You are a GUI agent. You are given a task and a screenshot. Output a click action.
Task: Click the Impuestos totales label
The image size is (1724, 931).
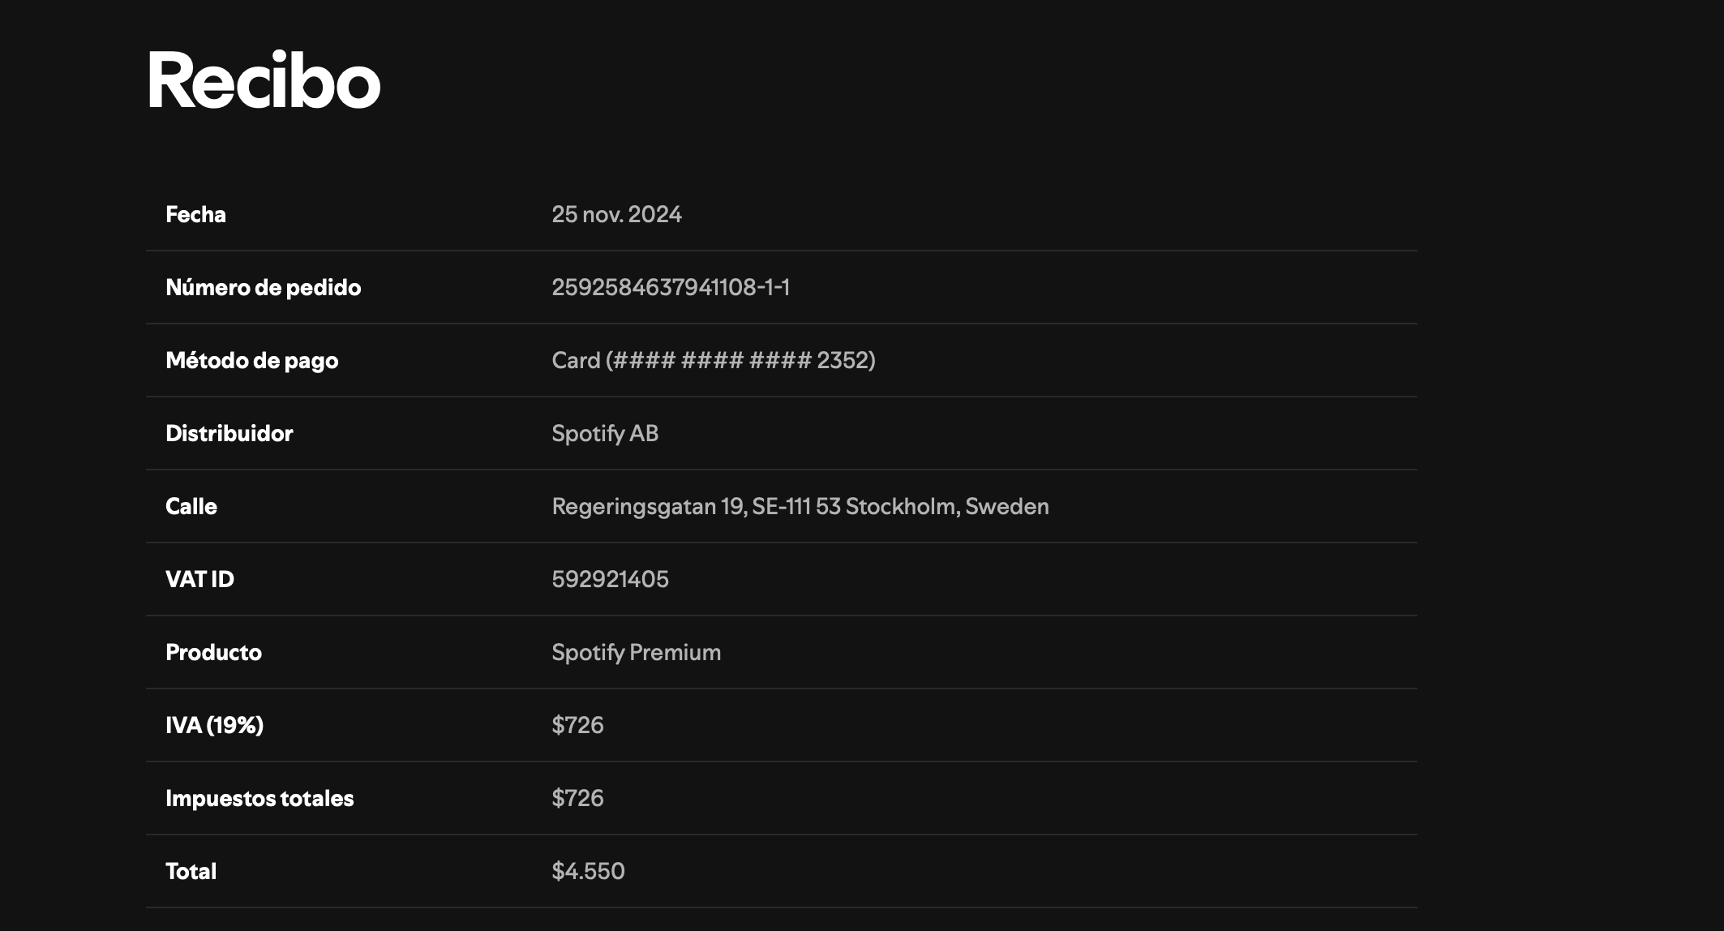[x=259, y=798]
